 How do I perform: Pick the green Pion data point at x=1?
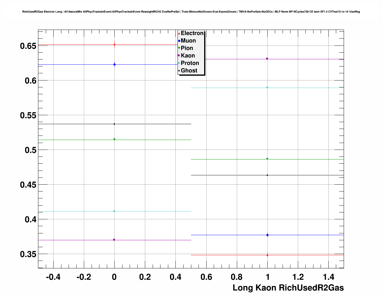click(x=267, y=159)
